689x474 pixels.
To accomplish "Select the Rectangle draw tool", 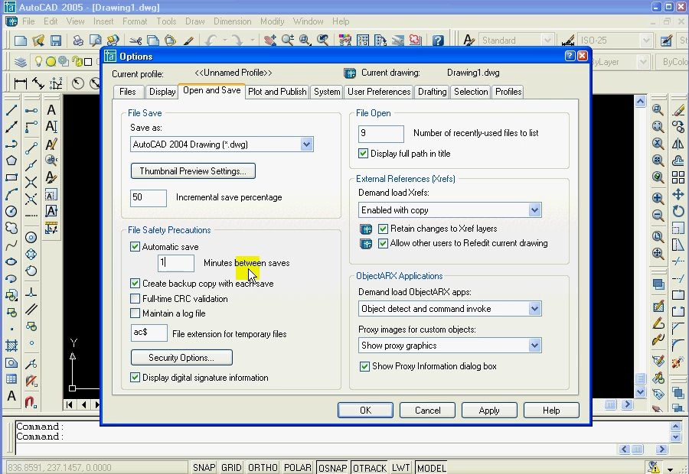I will (x=11, y=177).
